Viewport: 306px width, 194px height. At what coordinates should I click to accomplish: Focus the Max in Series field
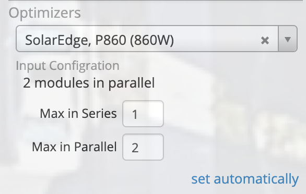[x=143, y=114]
